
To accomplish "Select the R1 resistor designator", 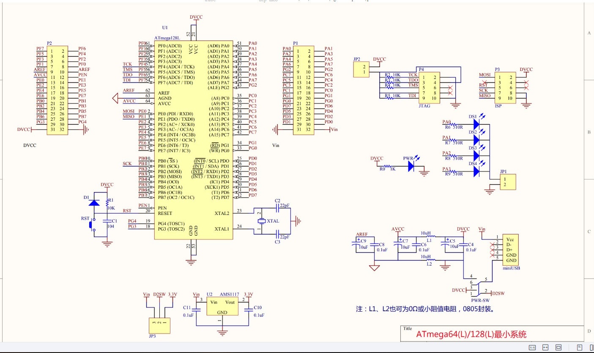I will pyautogui.click(x=111, y=201).
